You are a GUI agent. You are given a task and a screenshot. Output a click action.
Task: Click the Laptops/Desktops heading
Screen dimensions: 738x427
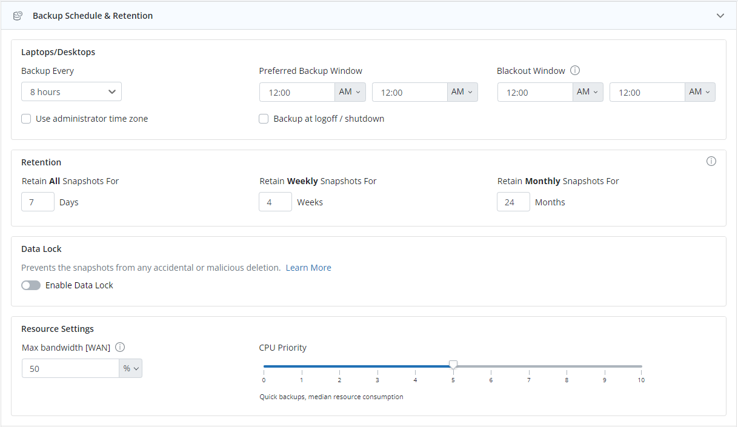pos(58,52)
